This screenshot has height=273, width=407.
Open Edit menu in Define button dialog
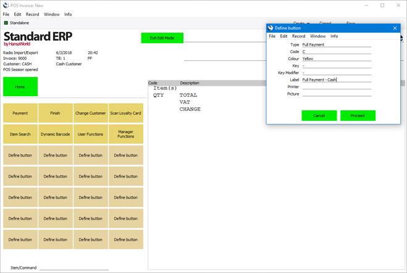click(283, 36)
